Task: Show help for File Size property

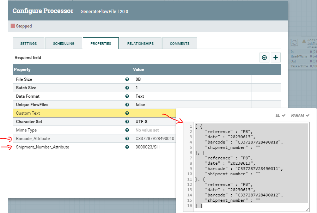Action: pos(127,79)
